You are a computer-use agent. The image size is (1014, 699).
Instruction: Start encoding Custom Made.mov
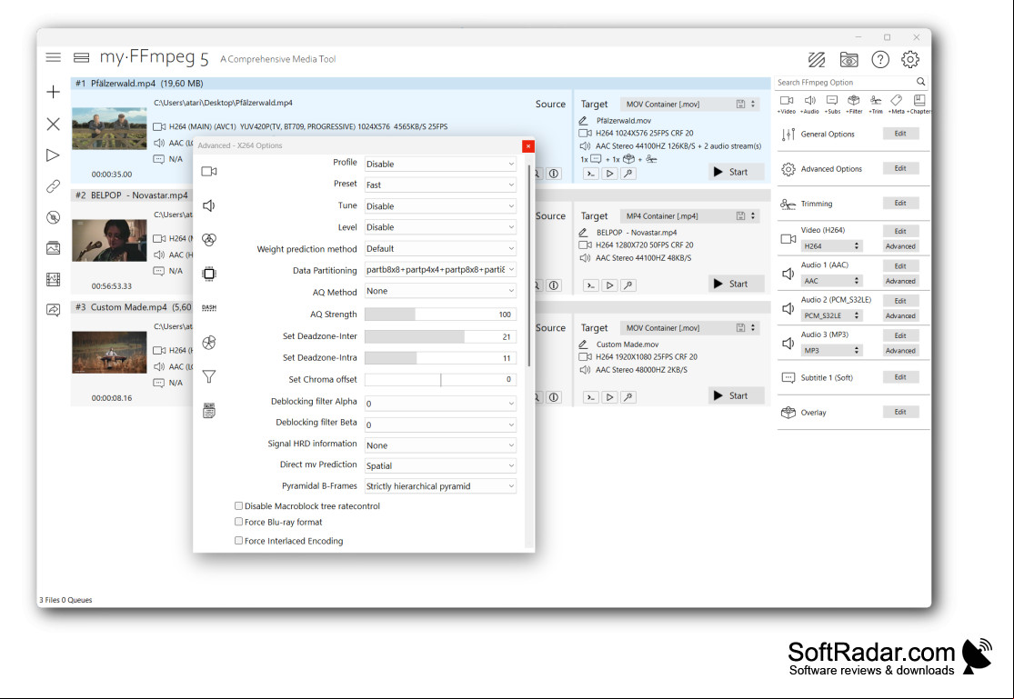pos(736,395)
